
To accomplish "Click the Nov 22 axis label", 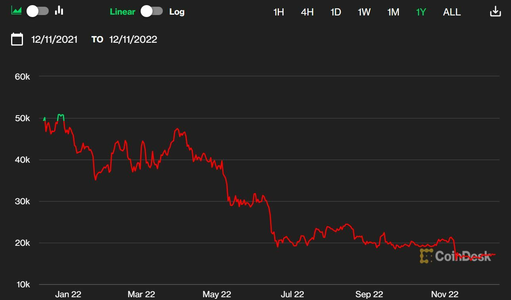I will [445, 294].
